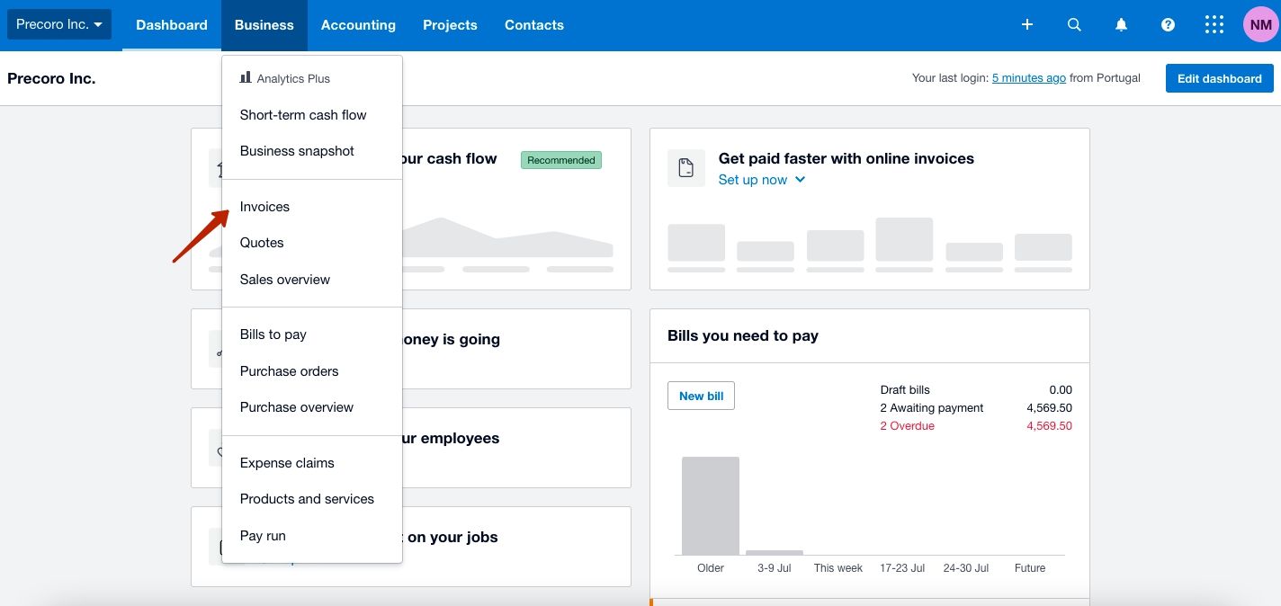Screen dimensions: 1281x606
Task: Select Invoices from the Business menu
Action: coord(264,206)
